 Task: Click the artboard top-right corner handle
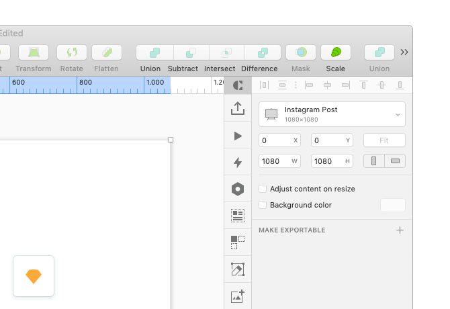coord(171,140)
